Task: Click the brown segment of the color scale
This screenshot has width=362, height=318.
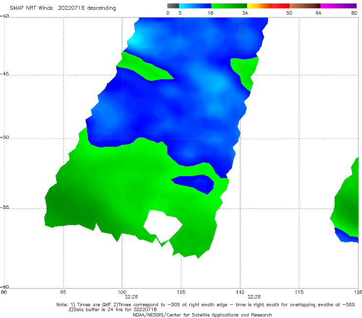Action: [x=305, y=6]
